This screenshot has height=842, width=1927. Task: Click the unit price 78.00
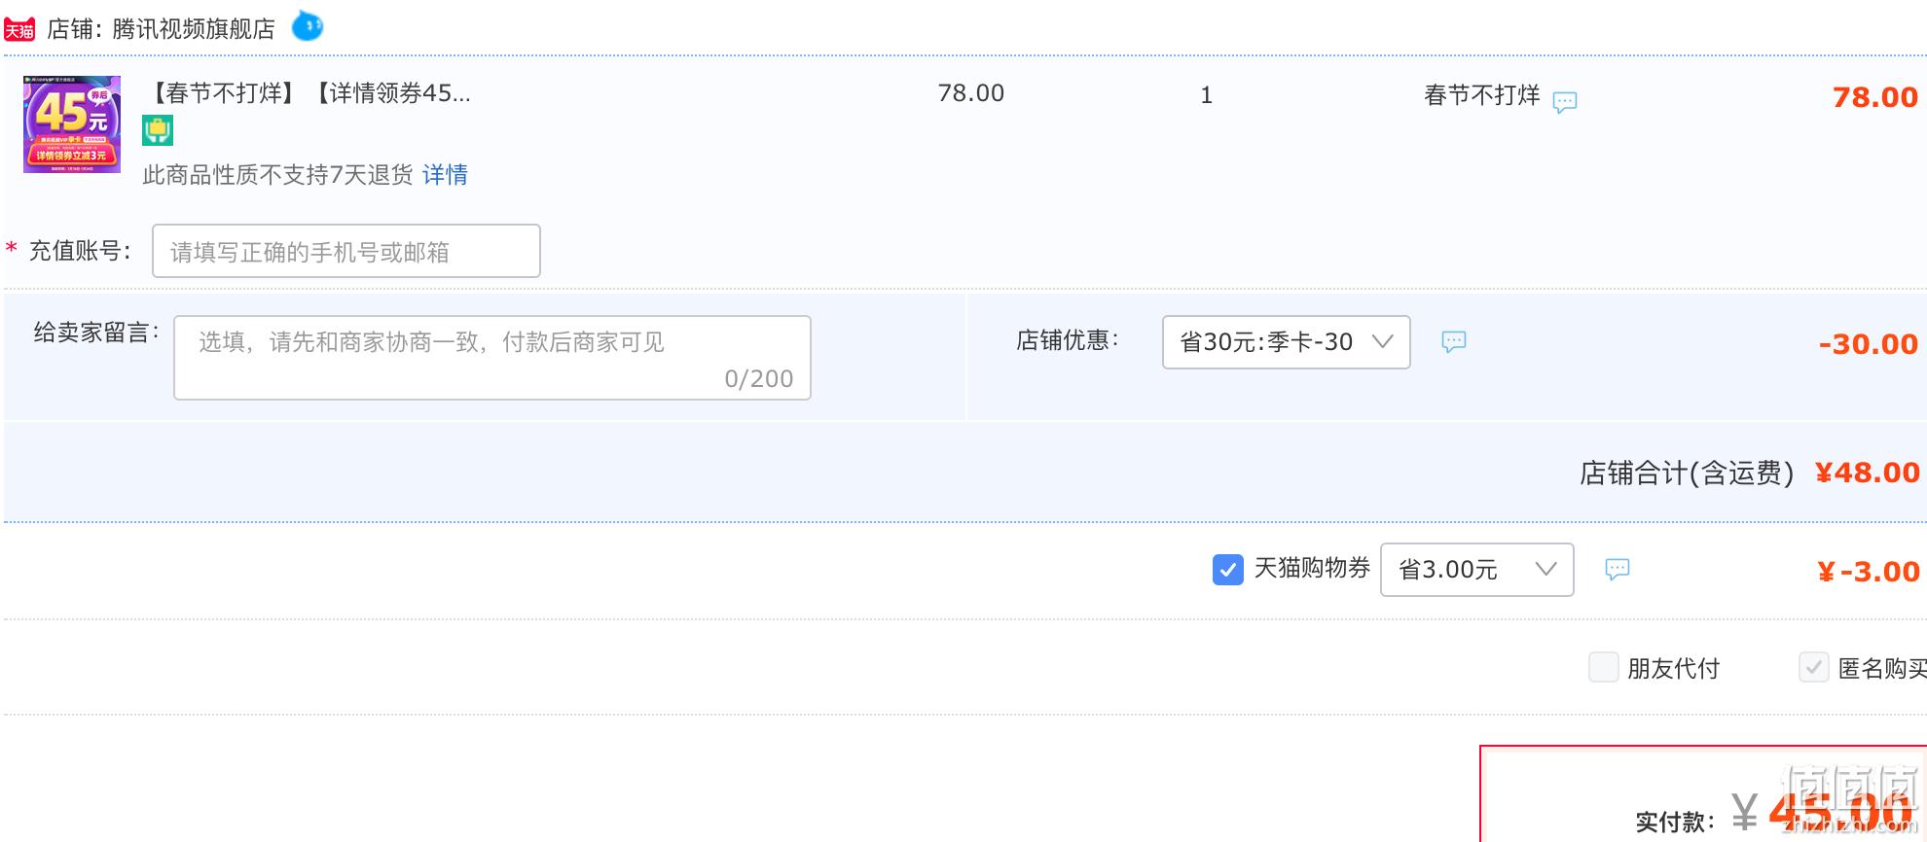[x=971, y=93]
